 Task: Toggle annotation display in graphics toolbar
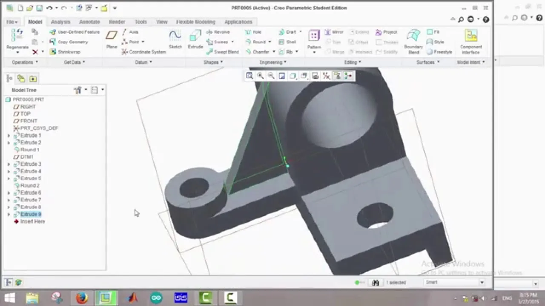337,76
